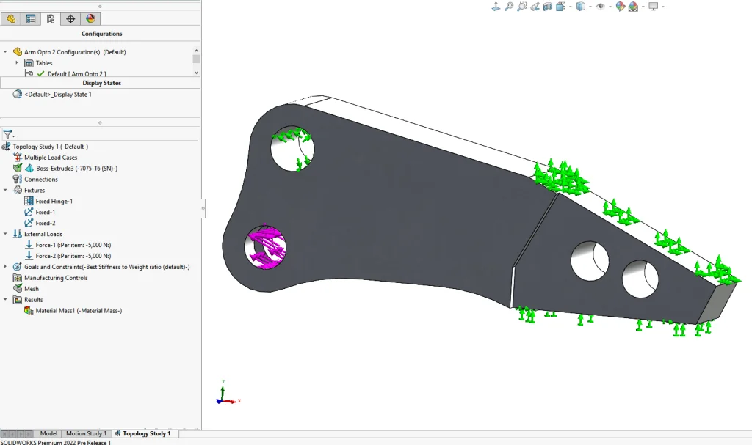
Task: Expand the Tables folder
Action: 16,63
